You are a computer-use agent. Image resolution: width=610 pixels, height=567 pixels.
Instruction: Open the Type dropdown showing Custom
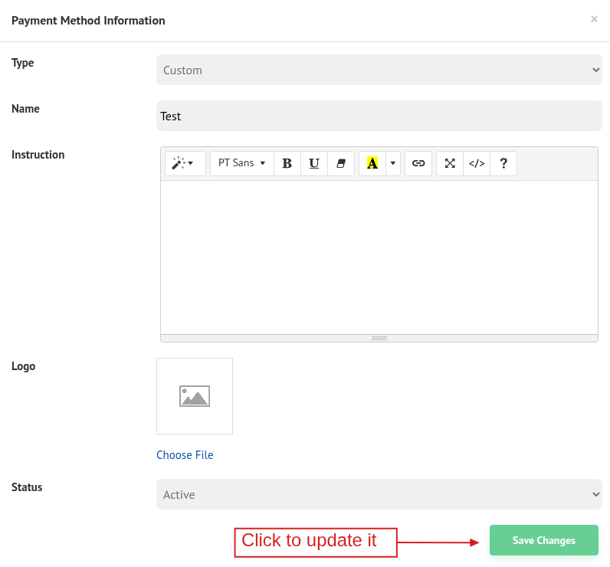tap(379, 70)
